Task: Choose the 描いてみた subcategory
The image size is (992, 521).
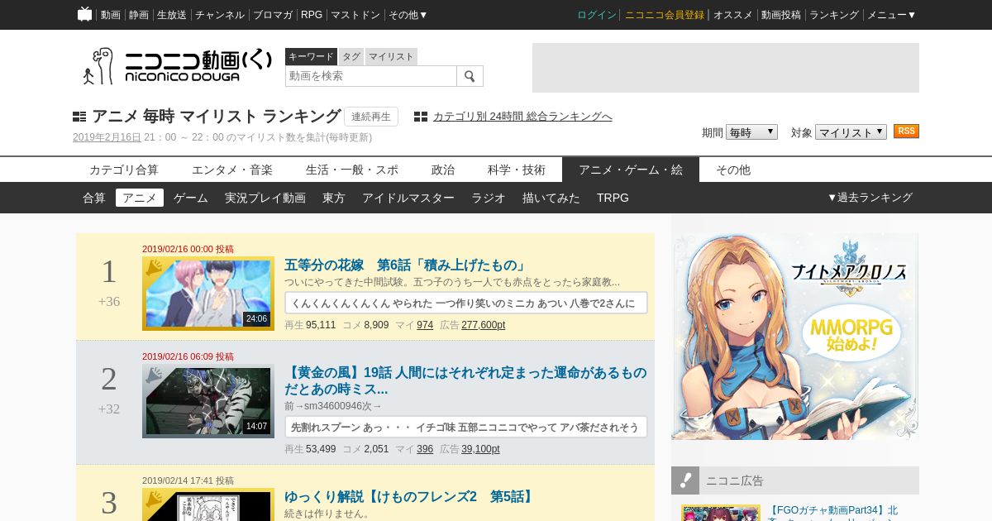Action: coord(551,198)
